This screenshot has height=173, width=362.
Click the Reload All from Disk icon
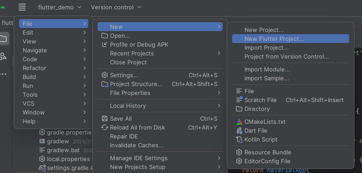(105, 127)
